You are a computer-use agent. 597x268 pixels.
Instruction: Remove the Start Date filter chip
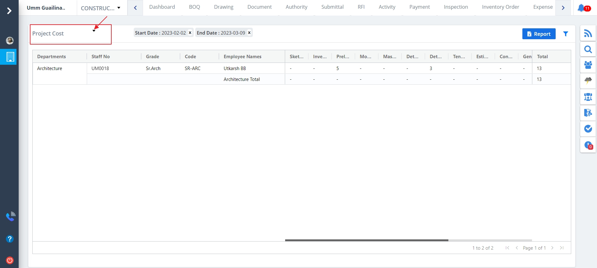pyautogui.click(x=190, y=33)
